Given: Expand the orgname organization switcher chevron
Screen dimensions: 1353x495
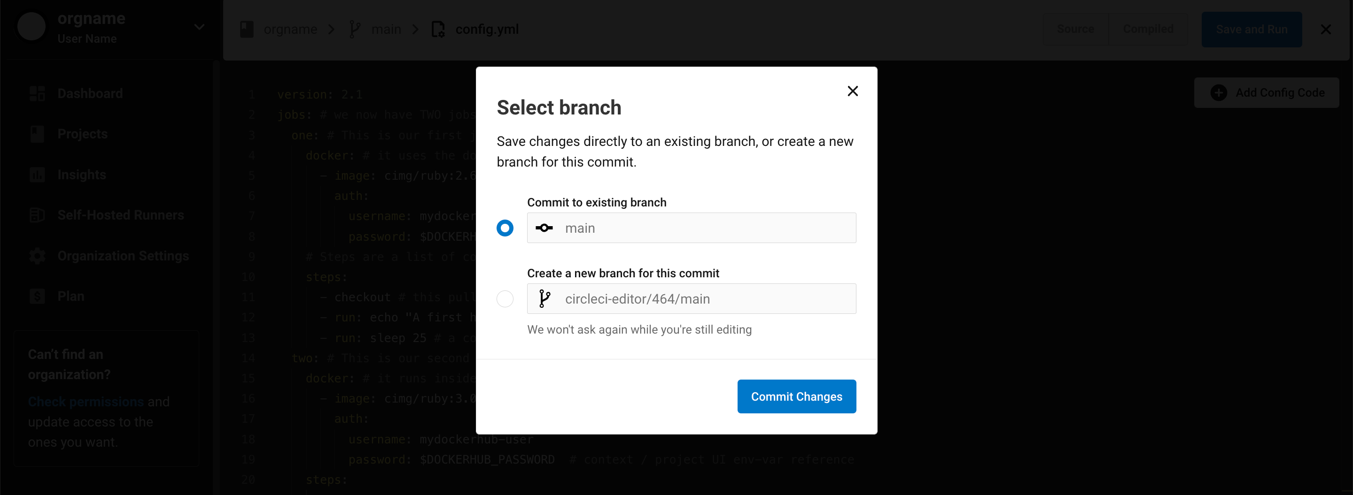Looking at the screenshot, I should (199, 27).
